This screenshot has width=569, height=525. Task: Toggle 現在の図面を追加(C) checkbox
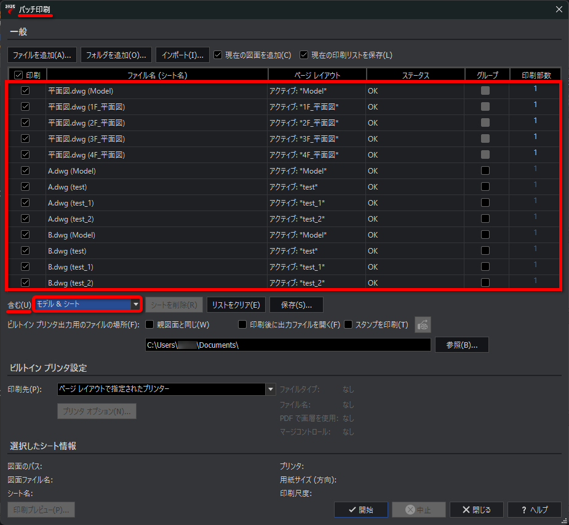tap(218, 55)
